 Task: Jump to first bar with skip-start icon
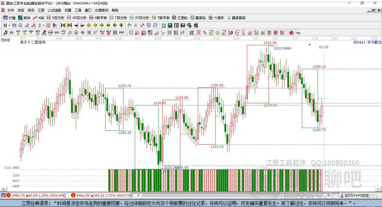[x=63, y=25]
